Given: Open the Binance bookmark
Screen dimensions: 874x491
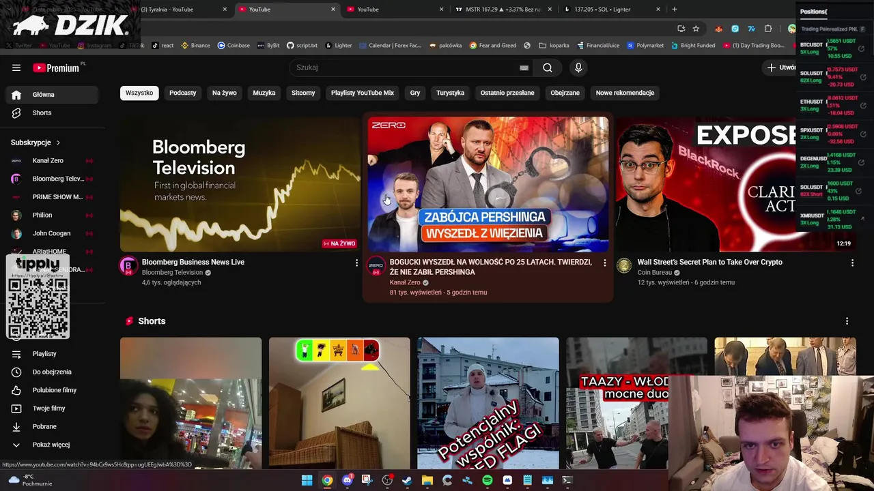Looking at the screenshot, I should (195, 46).
